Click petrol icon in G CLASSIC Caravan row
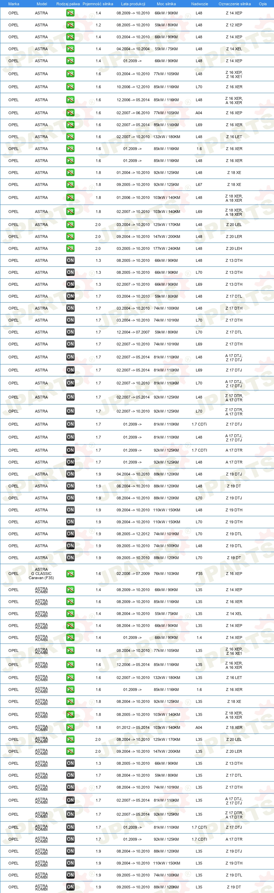 70,574
